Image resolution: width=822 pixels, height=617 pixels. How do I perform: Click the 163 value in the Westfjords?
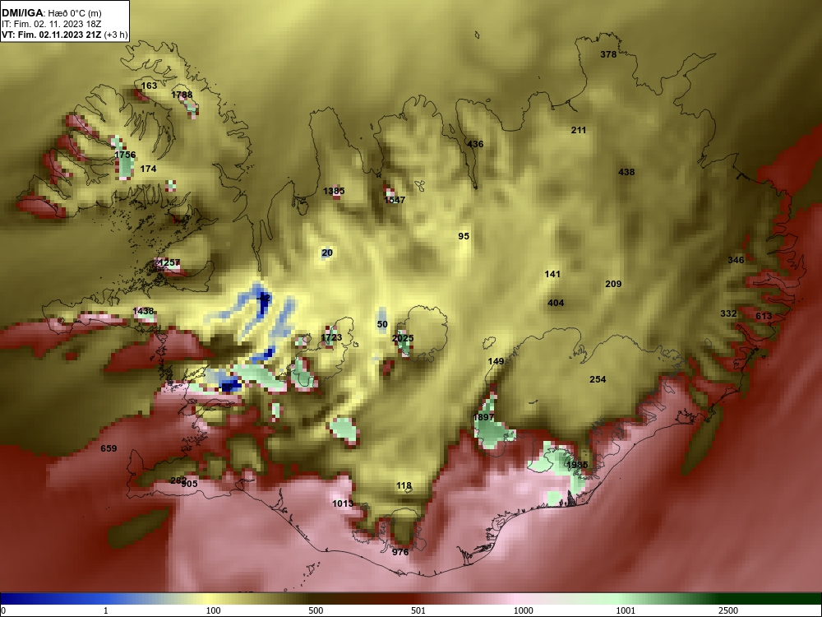pos(149,86)
